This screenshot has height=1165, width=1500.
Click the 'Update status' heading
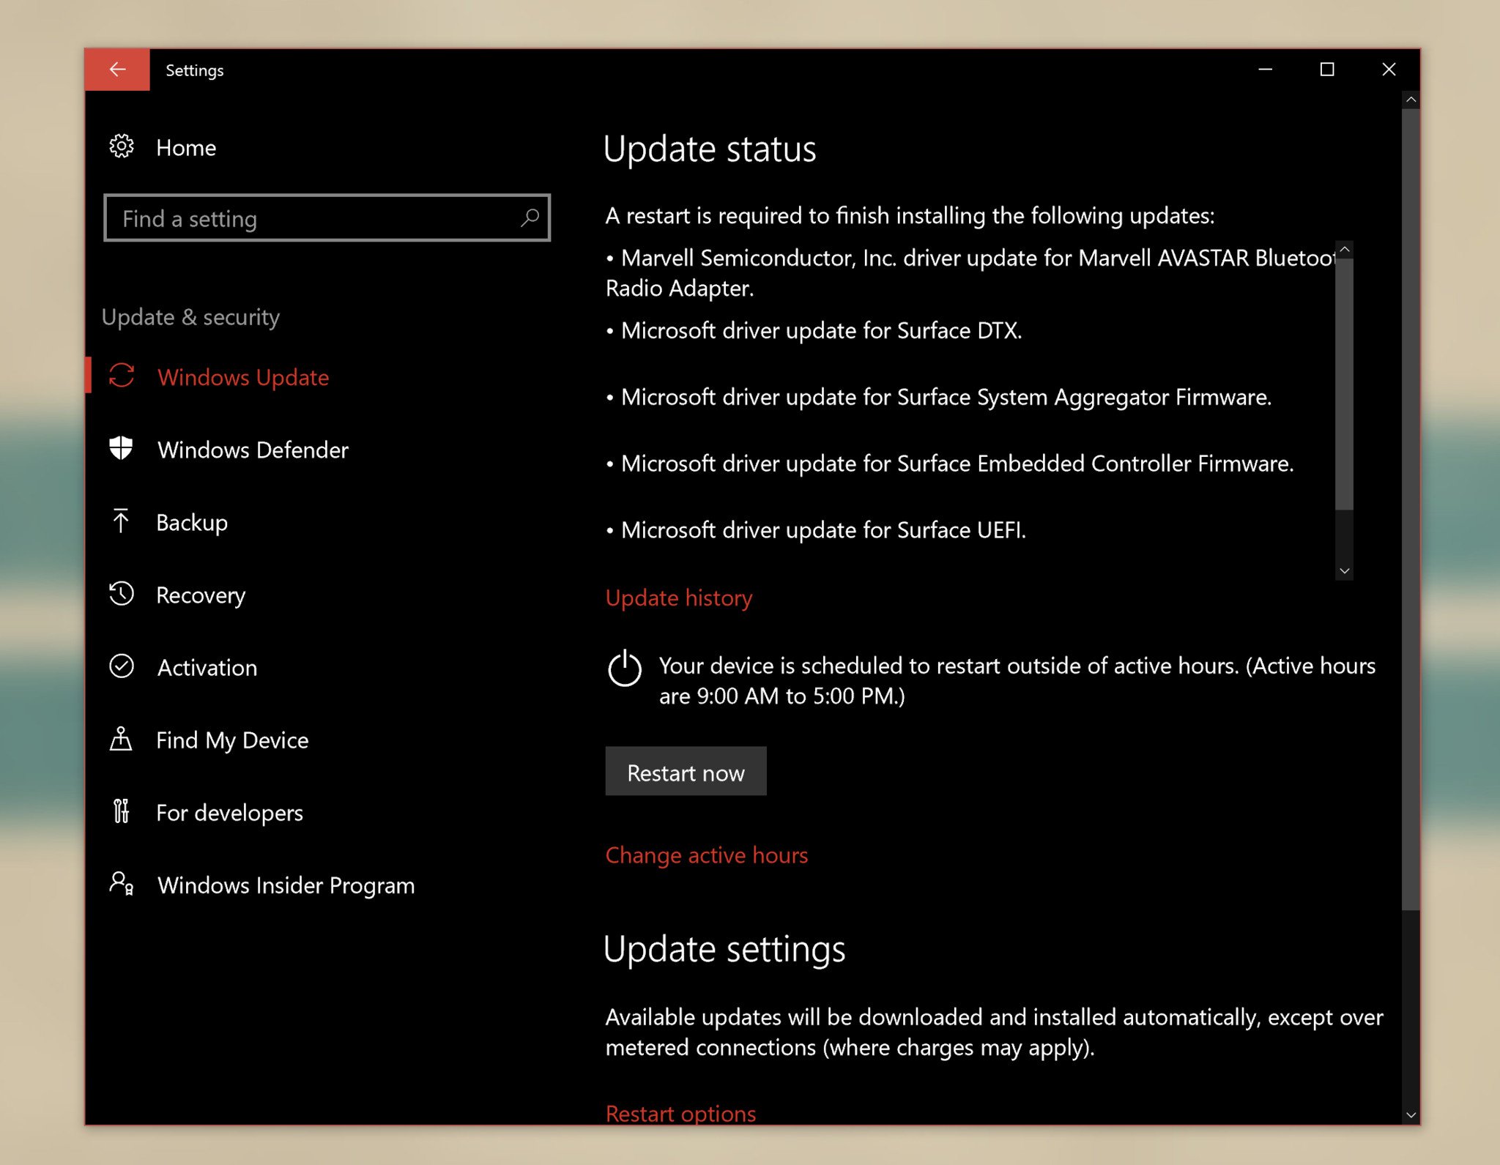click(x=709, y=149)
